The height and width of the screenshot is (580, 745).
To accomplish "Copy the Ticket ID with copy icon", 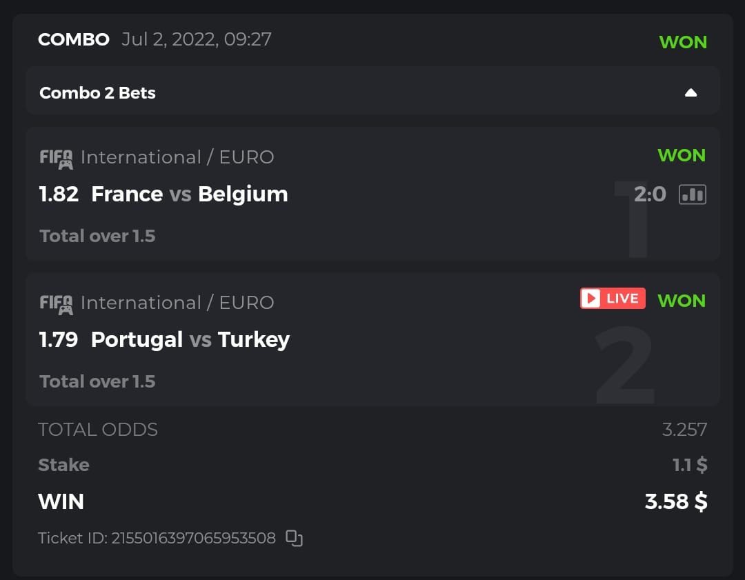I will click(295, 538).
